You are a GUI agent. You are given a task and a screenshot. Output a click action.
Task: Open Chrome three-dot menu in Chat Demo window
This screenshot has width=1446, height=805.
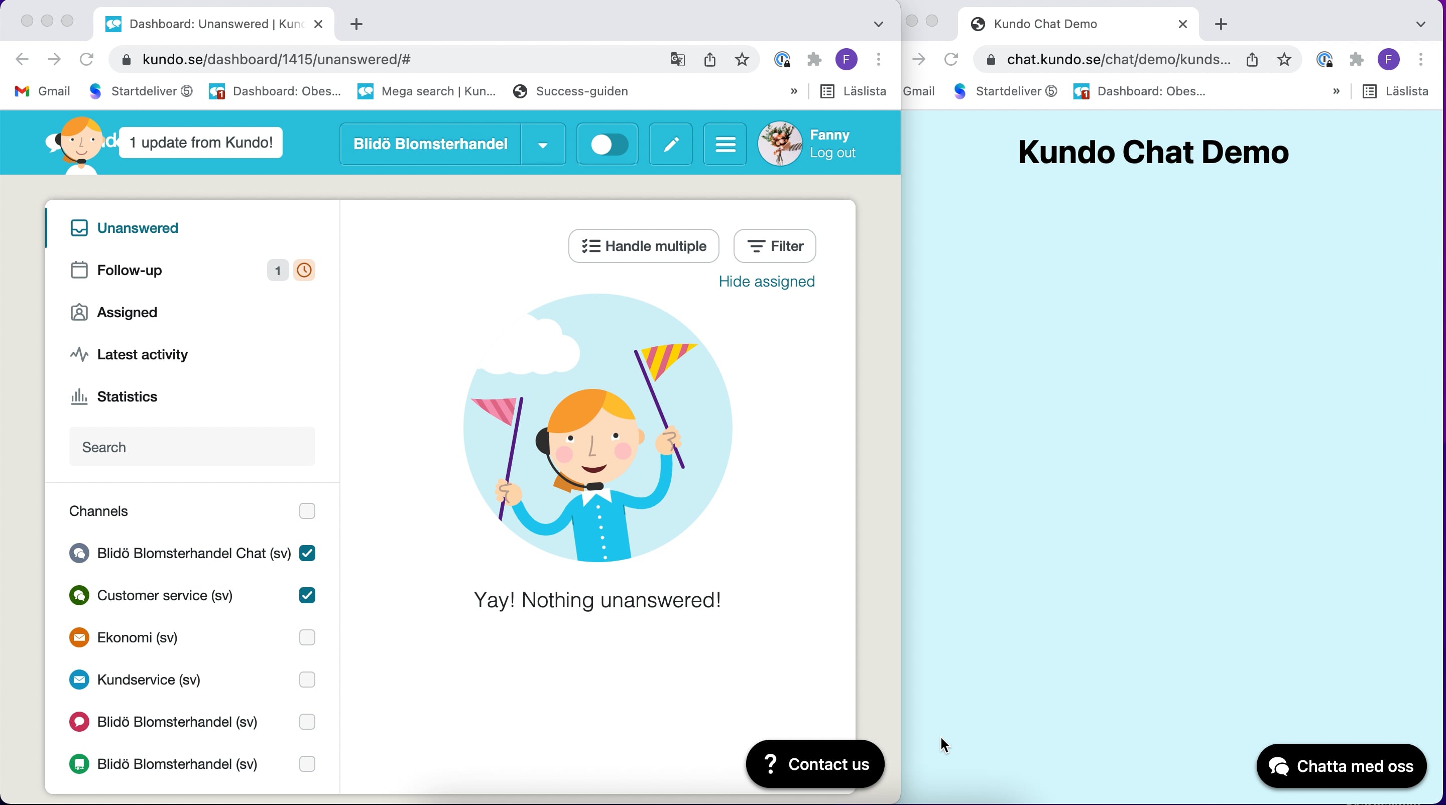point(1421,59)
